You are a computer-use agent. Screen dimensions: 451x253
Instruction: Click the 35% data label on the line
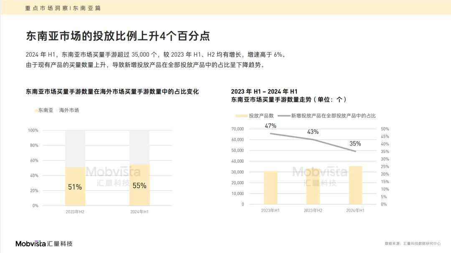pyautogui.click(x=355, y=144)
